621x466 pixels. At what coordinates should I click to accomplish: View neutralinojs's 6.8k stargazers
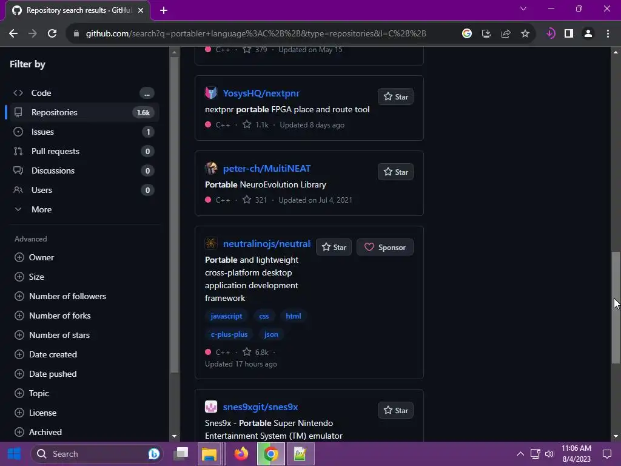255,353
